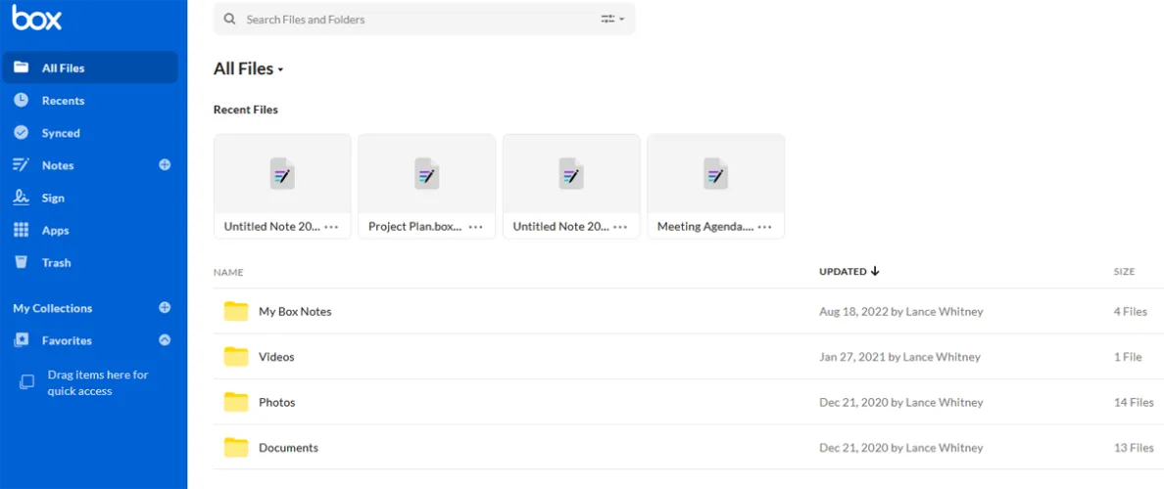Open the Synced section in sidebar

coord(61,133)
